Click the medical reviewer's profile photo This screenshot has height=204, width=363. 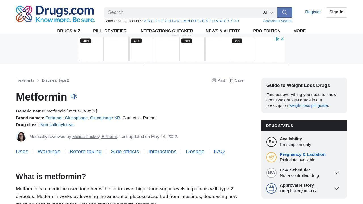[21, 137]
